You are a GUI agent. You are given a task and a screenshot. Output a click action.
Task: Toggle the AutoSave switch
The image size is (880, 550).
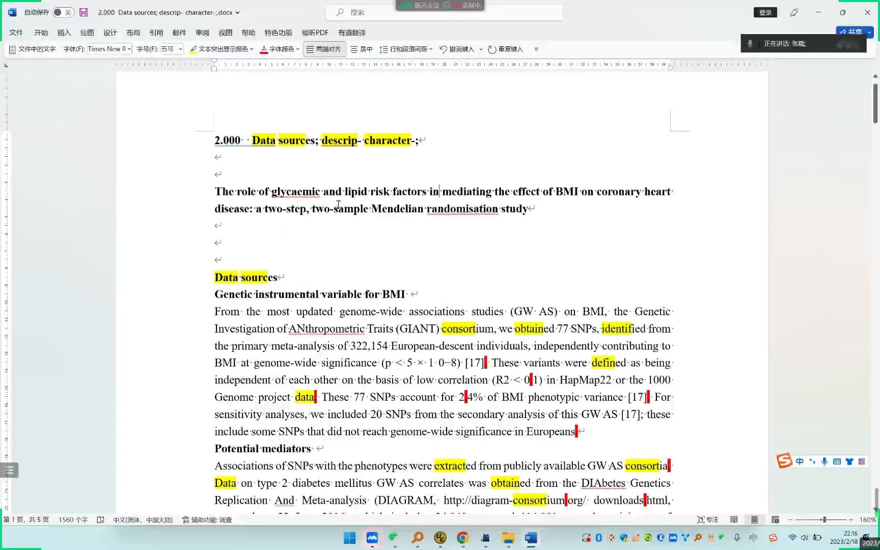point(63,12)
